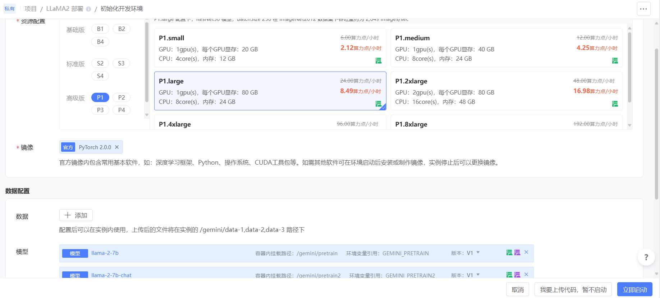Select the P1.medium configuration card

tap(506, 48)
